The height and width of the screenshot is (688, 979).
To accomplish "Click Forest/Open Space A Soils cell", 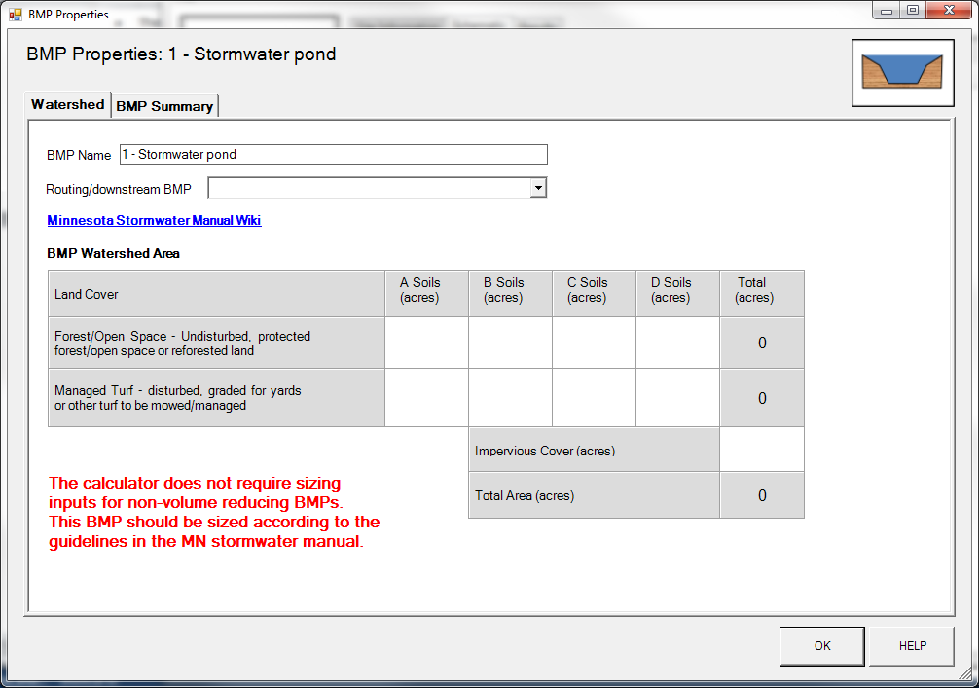I will (426, 343).
